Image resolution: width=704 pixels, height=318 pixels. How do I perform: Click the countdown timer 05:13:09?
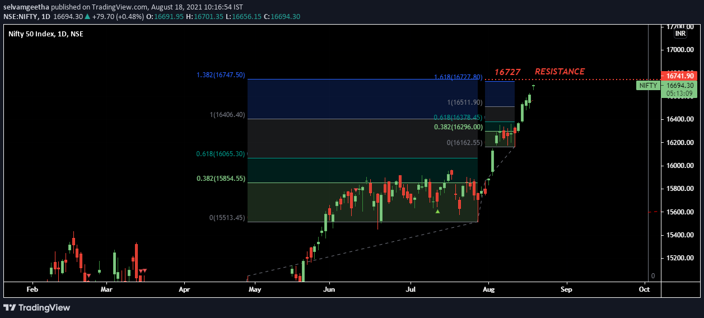(680, 93)
